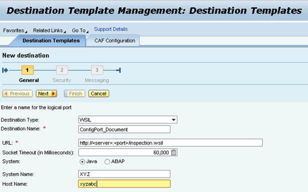Open the Socket Timeout calculator icon
Screen dimensions: 308x192
(x=173, y=152)
